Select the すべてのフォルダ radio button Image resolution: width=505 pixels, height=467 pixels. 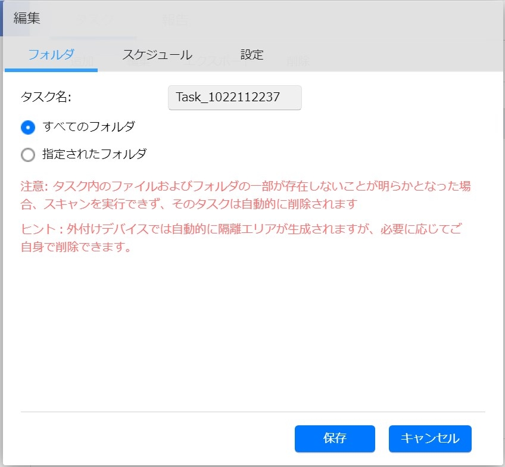(28, 127)
